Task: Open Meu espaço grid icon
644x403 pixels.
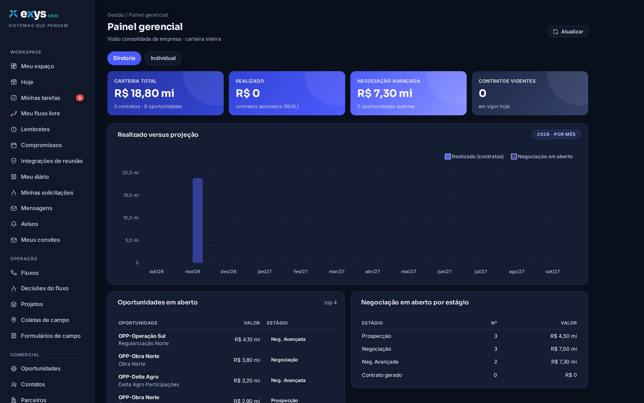Action: [x=14, y=66]
